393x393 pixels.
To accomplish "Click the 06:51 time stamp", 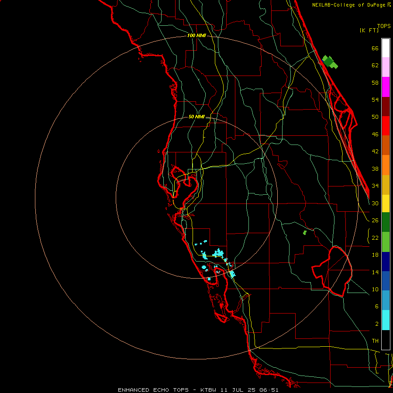I will (269, 390).
